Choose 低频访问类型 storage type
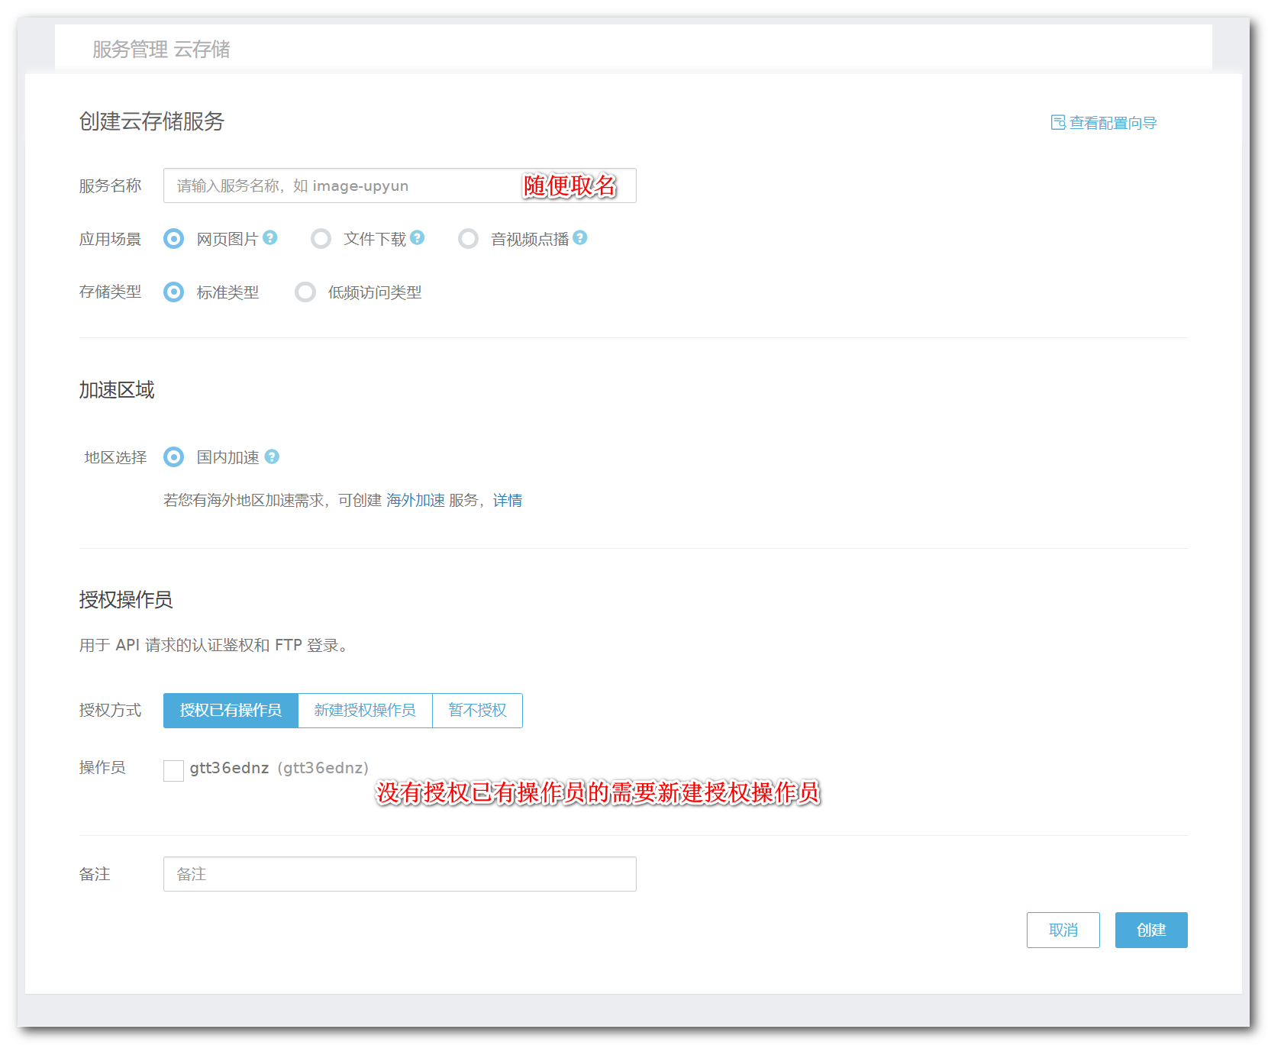The width and height of the screenshot is (1268, 1045). [x=305, y=292]
